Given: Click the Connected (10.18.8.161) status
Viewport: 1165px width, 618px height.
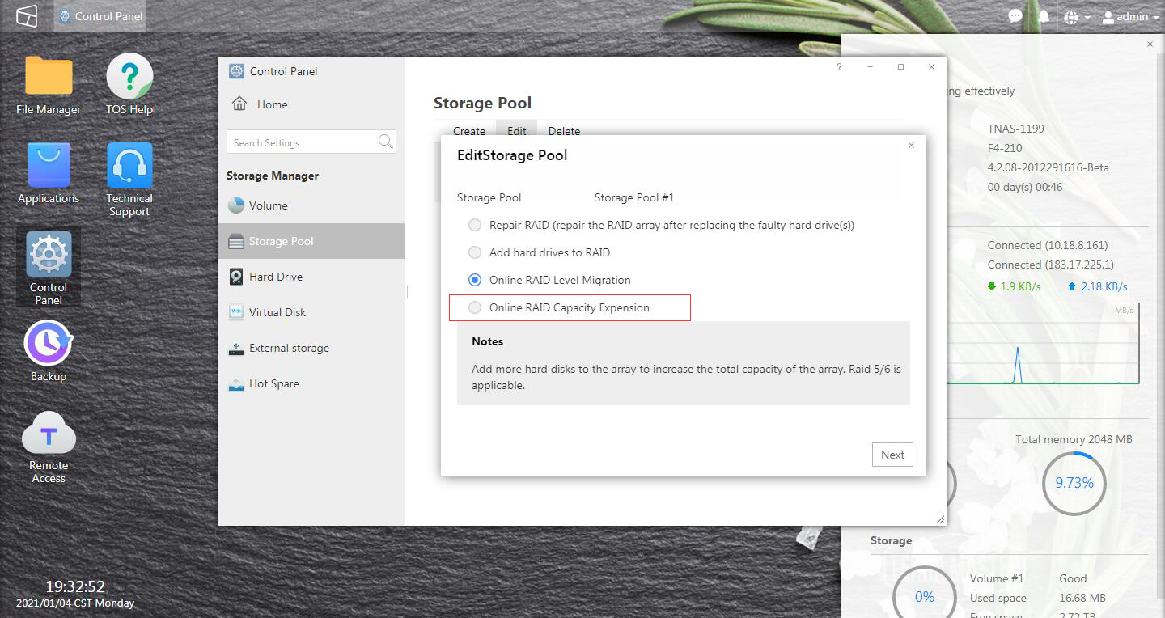Looking at the screenshot, I should (1048, 245).
